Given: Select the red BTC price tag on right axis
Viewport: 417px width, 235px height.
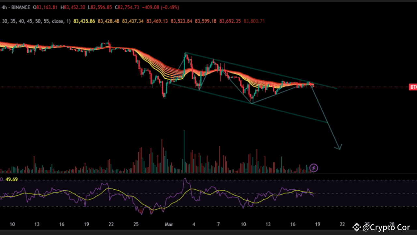Looking at the screenshot, I should (413, 87).
